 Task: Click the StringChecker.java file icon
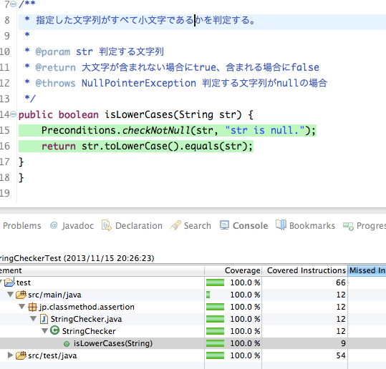click(44, 319)
